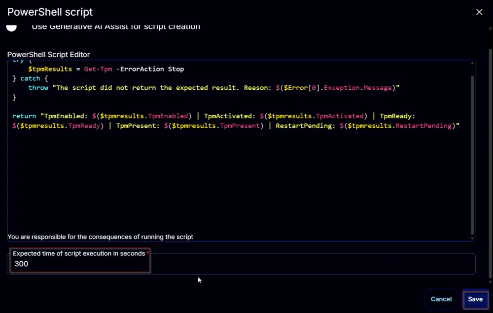Viewport: 493px width, 313px height.
Task: Click the PowerShell Script Editor label
Action: coord(48,54)
